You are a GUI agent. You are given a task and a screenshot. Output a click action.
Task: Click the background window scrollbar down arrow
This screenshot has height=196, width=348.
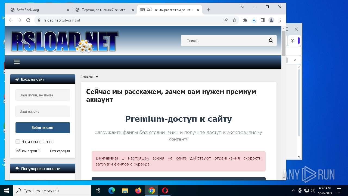(x=299, y=157)
